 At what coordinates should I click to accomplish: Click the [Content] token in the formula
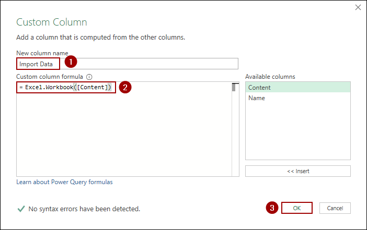(91, 88)
